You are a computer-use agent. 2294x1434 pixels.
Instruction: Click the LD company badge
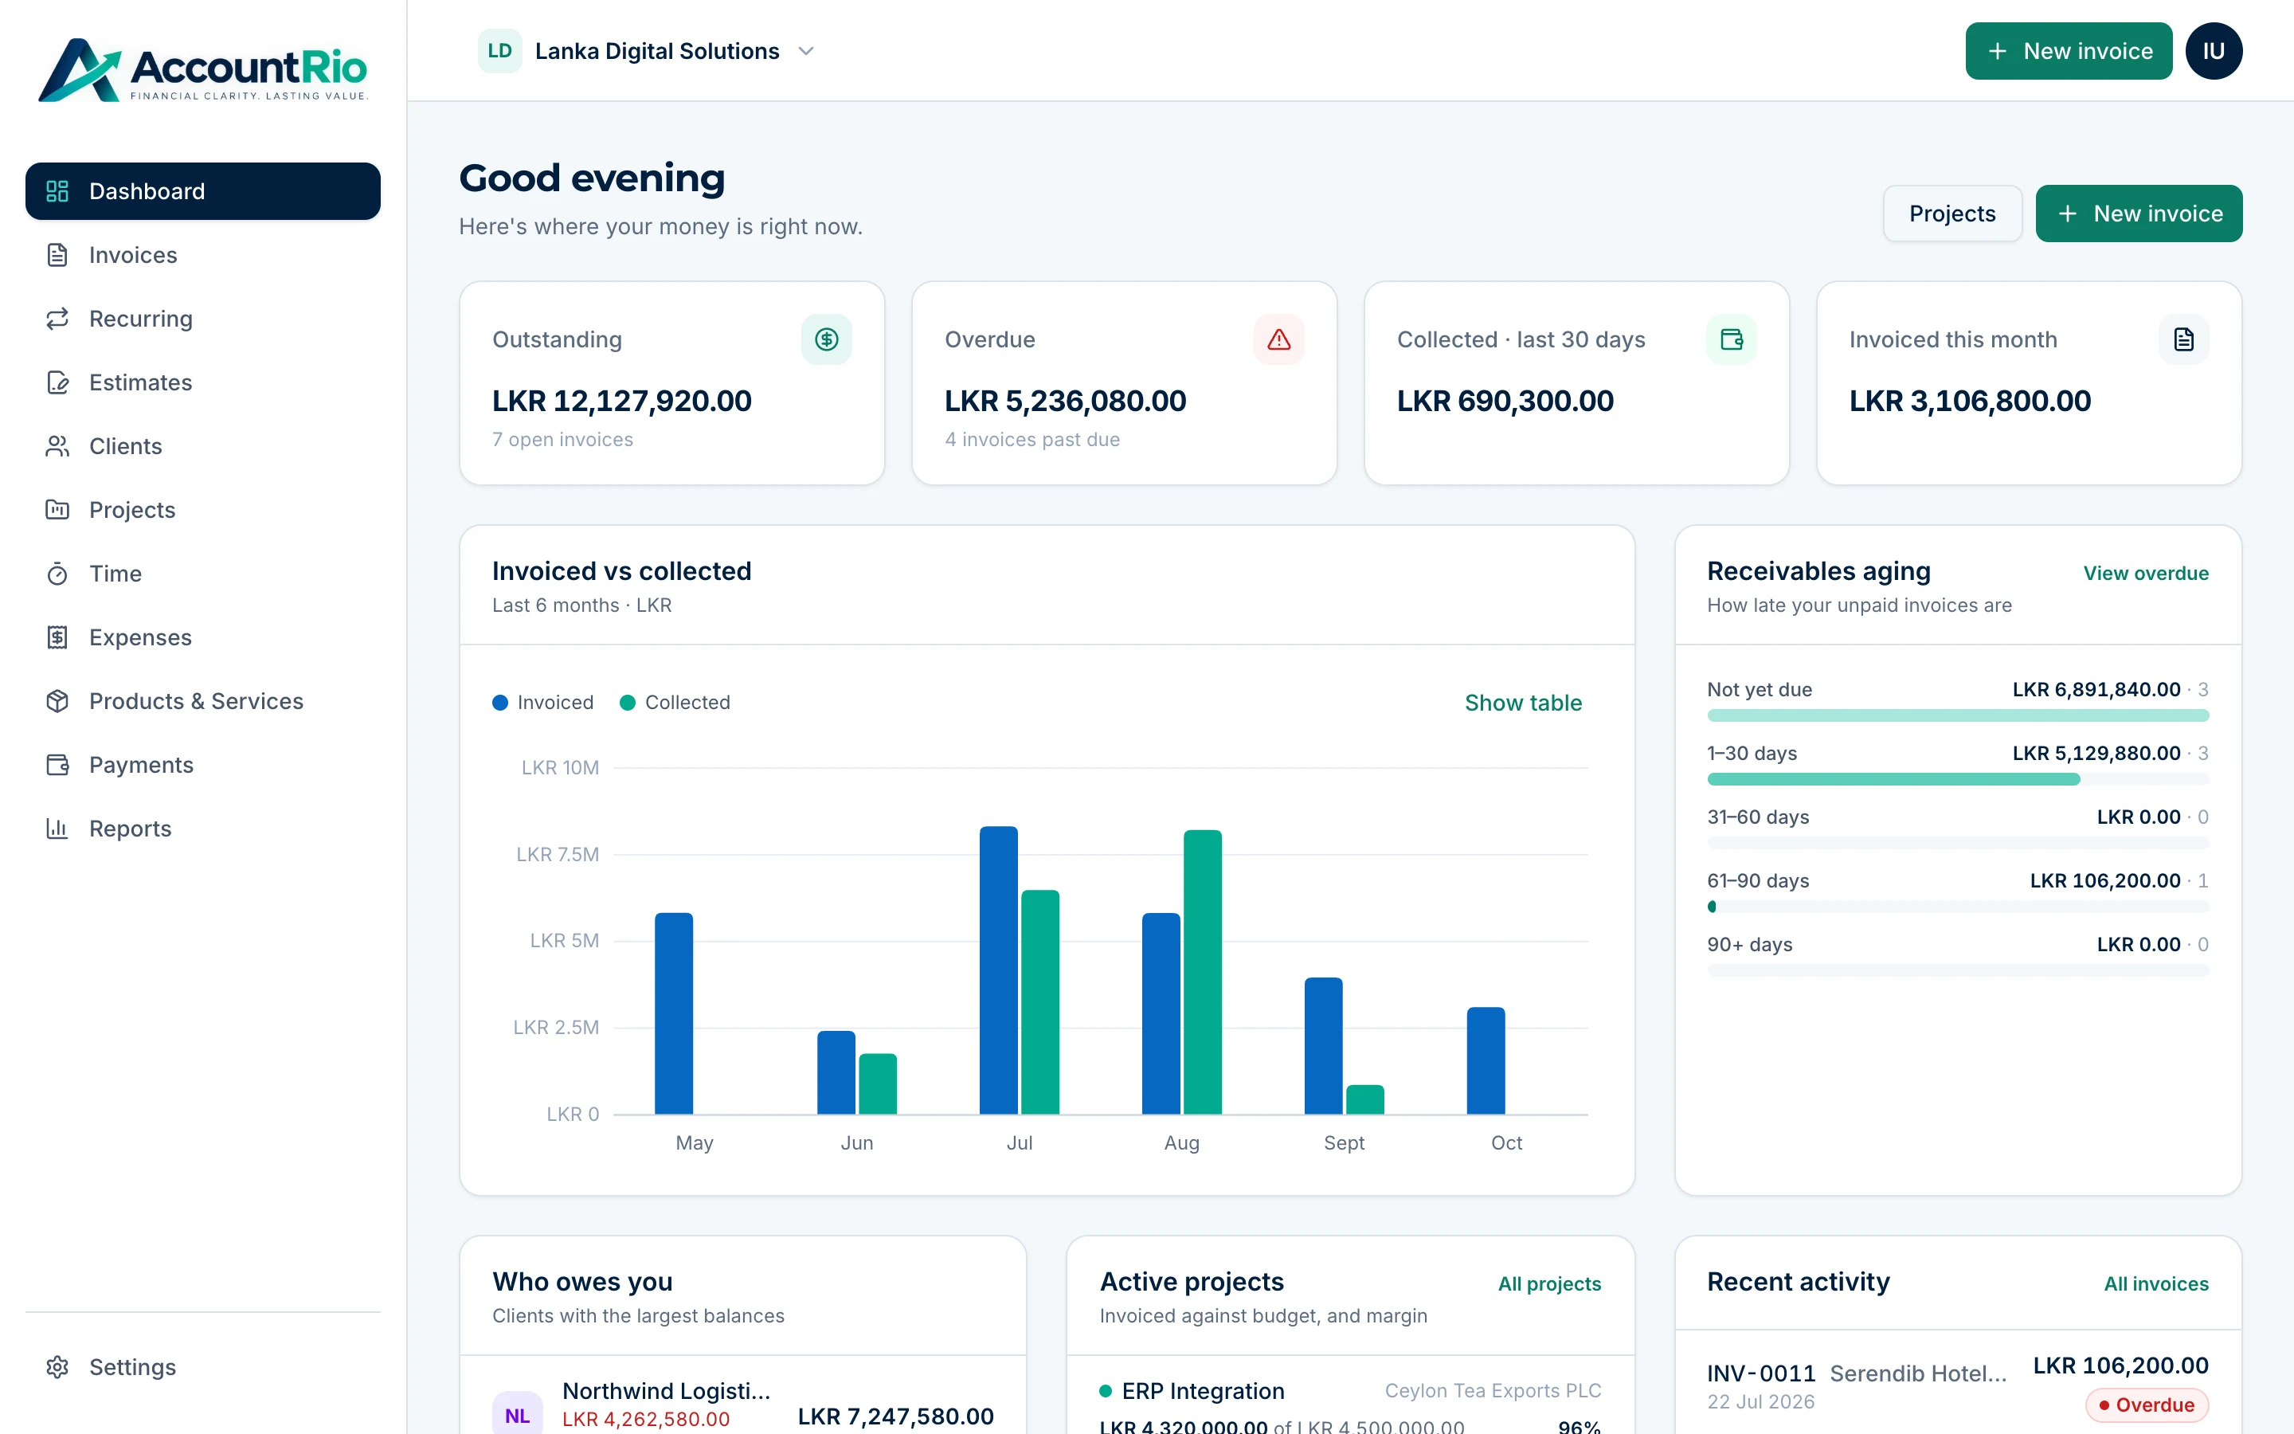coord(499,51)
